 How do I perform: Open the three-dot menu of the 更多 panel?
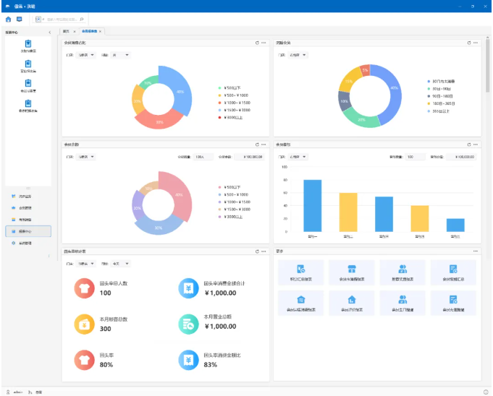(x=476, y=251)
